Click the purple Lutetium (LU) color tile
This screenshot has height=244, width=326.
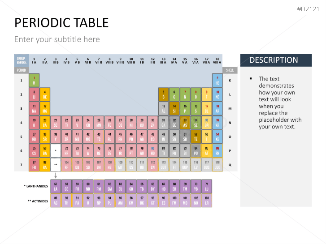click(x=207, y=186)
